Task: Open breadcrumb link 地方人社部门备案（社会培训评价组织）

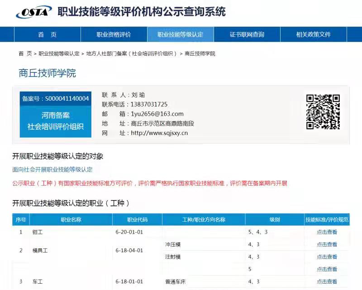Action: (x=131, y=54)
